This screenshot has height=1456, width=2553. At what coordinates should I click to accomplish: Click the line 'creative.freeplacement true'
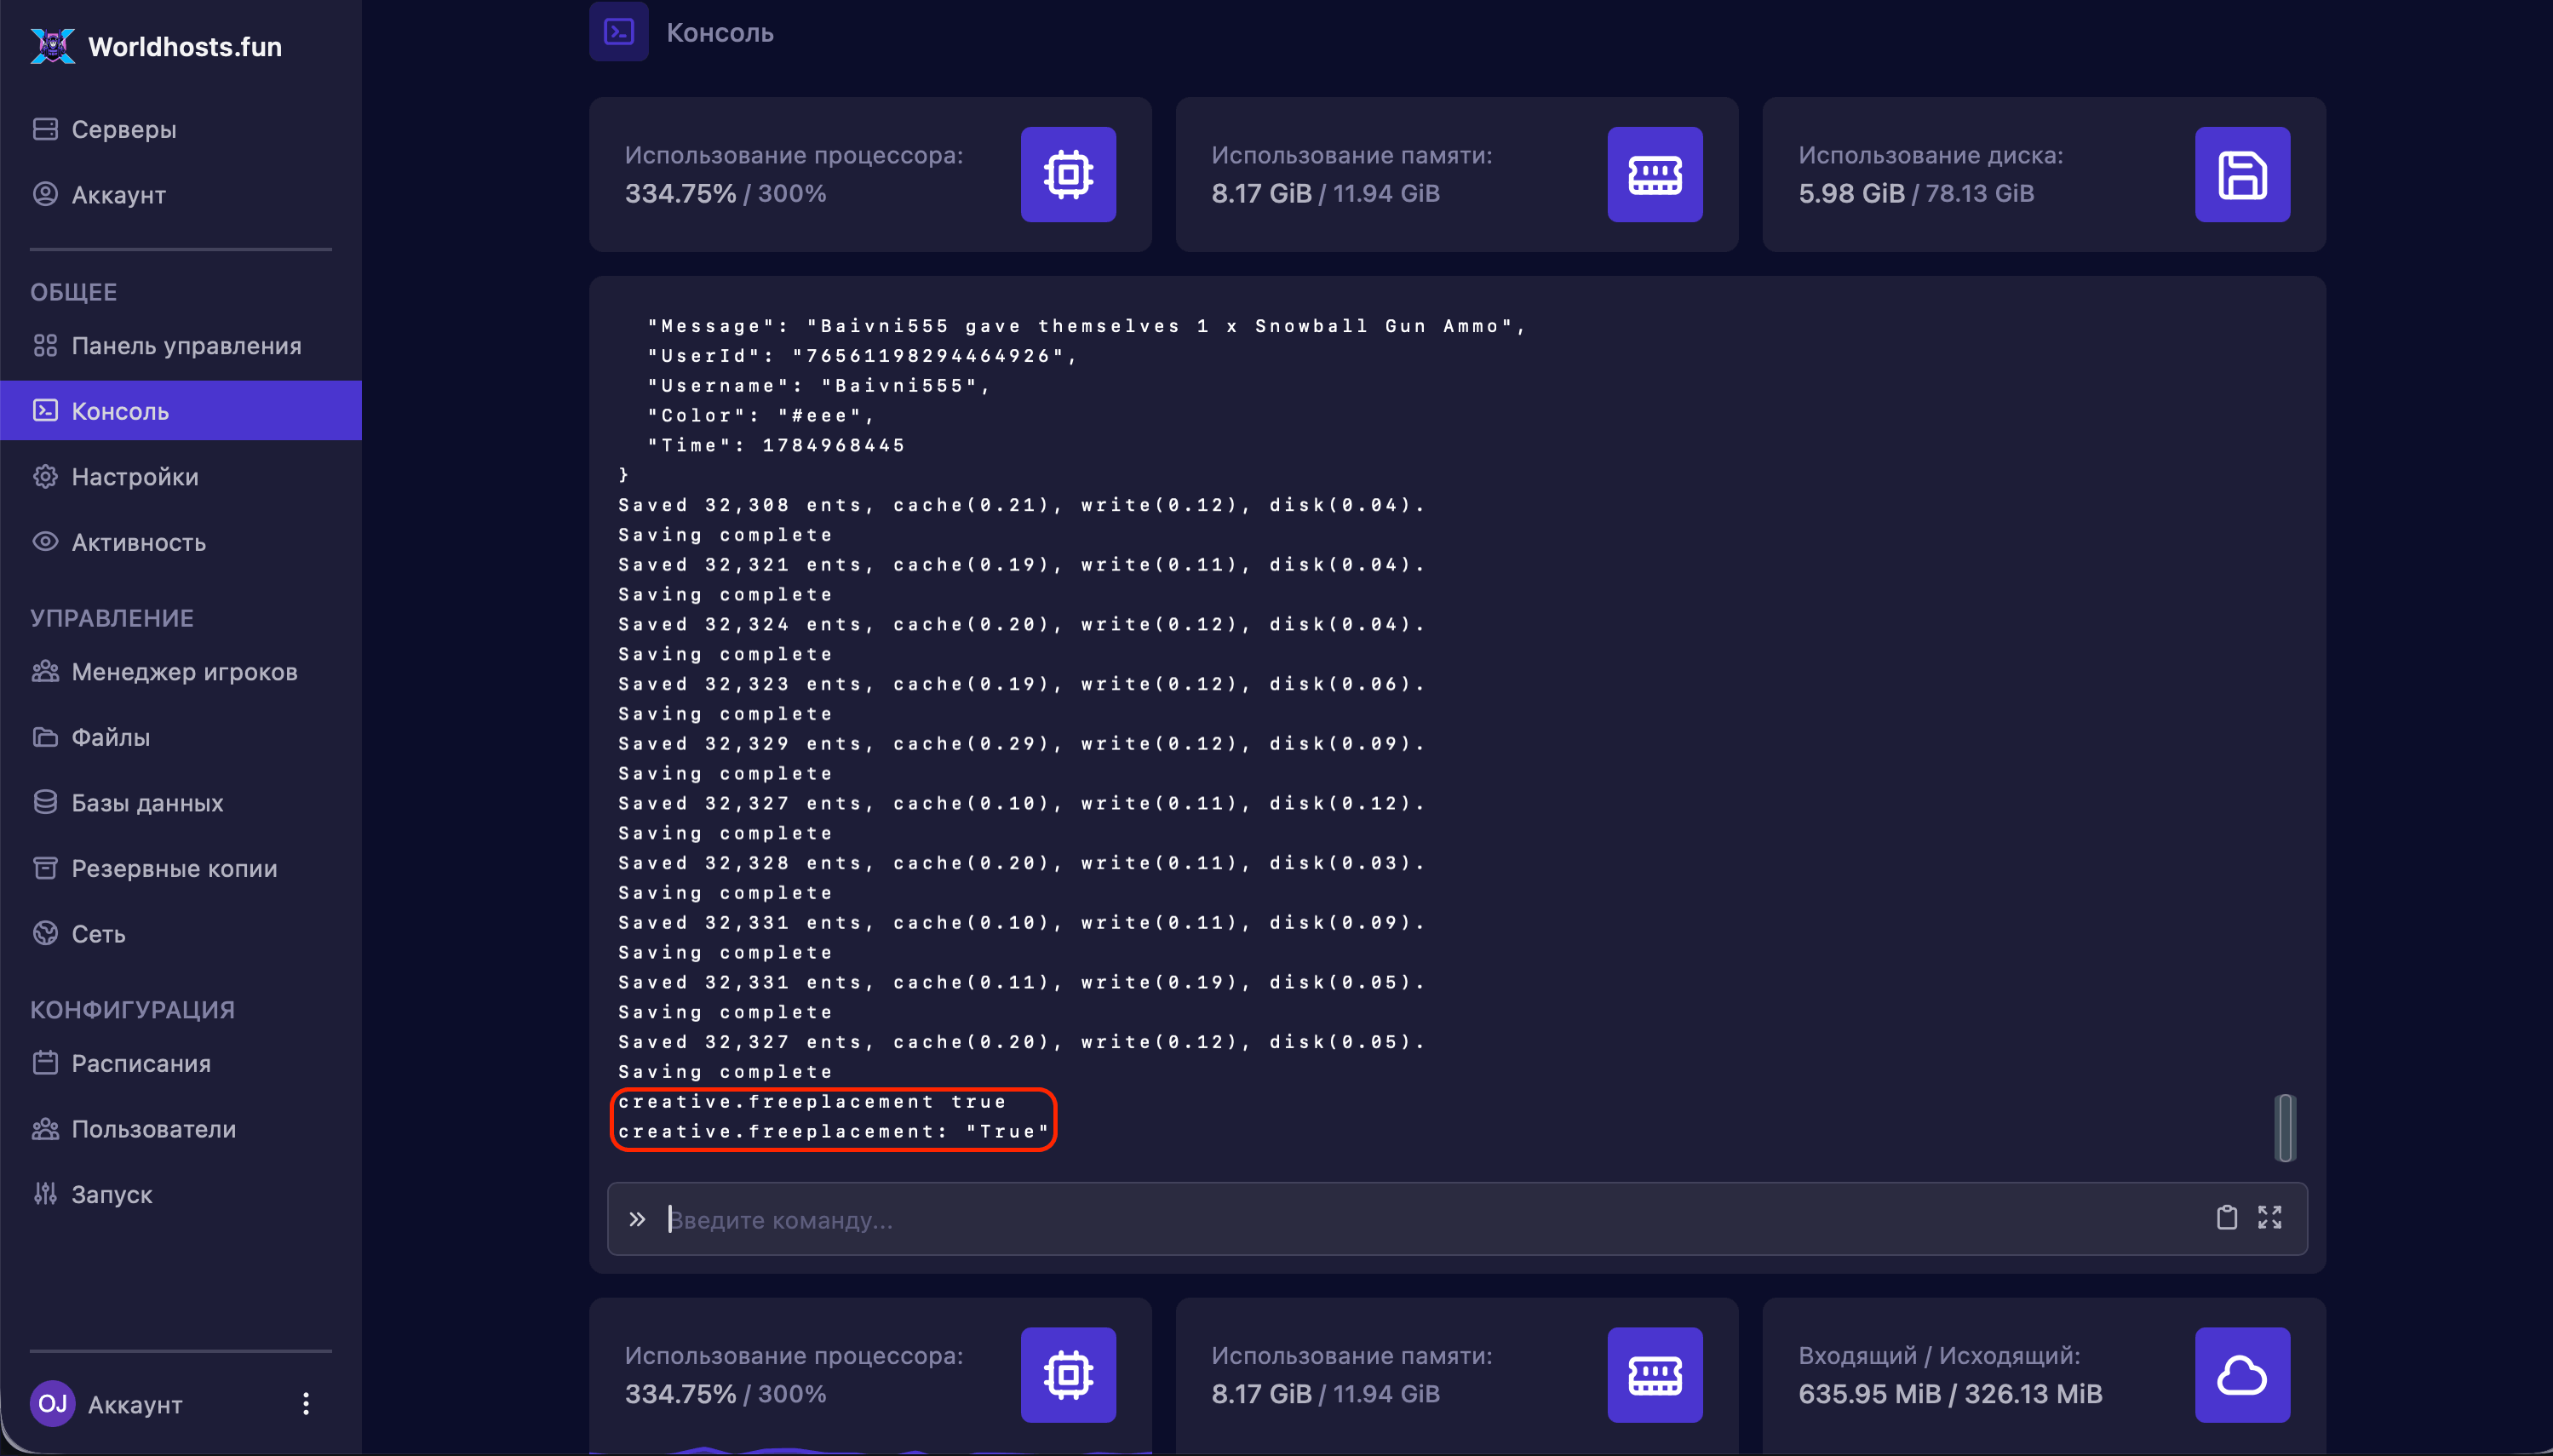(x=812, y=1101)
